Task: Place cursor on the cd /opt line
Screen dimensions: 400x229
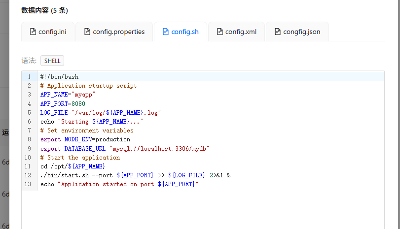Action: 73,166
